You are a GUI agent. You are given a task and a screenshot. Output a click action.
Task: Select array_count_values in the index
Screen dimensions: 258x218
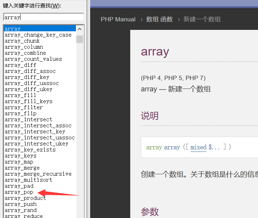(33, 59)
